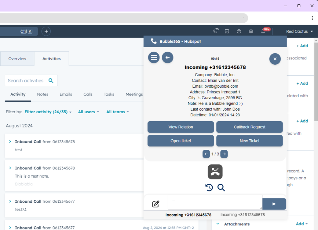Open HubSpot settings gear

click(x=251, y=31)
